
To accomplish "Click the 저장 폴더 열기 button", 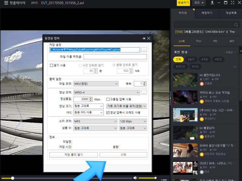I will tap(74, 155).
